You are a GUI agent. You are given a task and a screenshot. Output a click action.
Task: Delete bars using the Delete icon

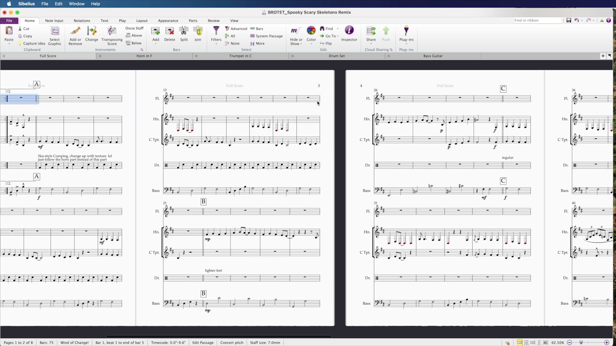point(169,31)
